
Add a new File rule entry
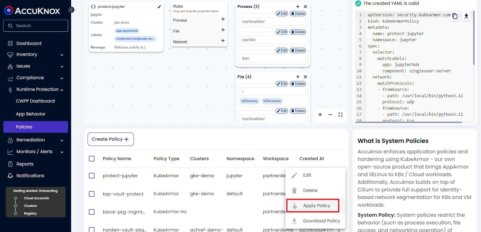click(x=298, y=77)
